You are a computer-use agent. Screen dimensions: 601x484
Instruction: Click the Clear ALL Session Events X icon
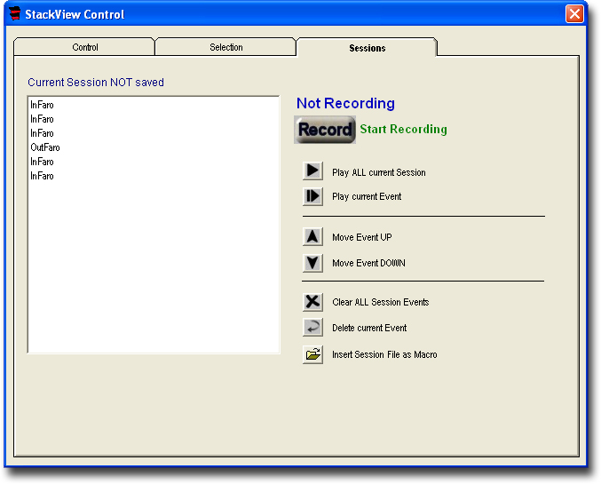312,302
